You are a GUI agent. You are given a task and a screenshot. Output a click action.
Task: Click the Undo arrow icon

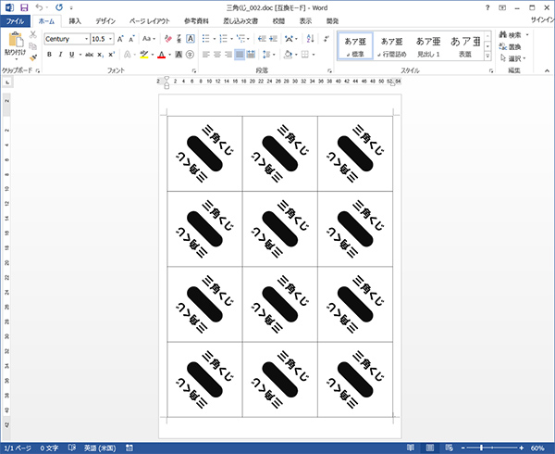[x=39, y=6]
